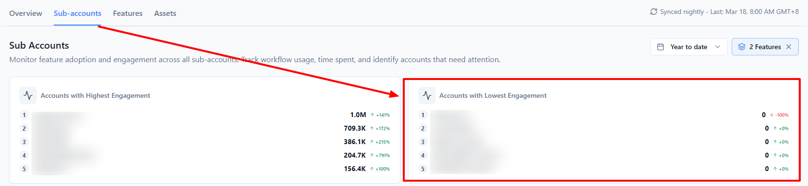The image size is (808, 186).
Task: Click the +100% change indicator
Action: pos(380,169)
